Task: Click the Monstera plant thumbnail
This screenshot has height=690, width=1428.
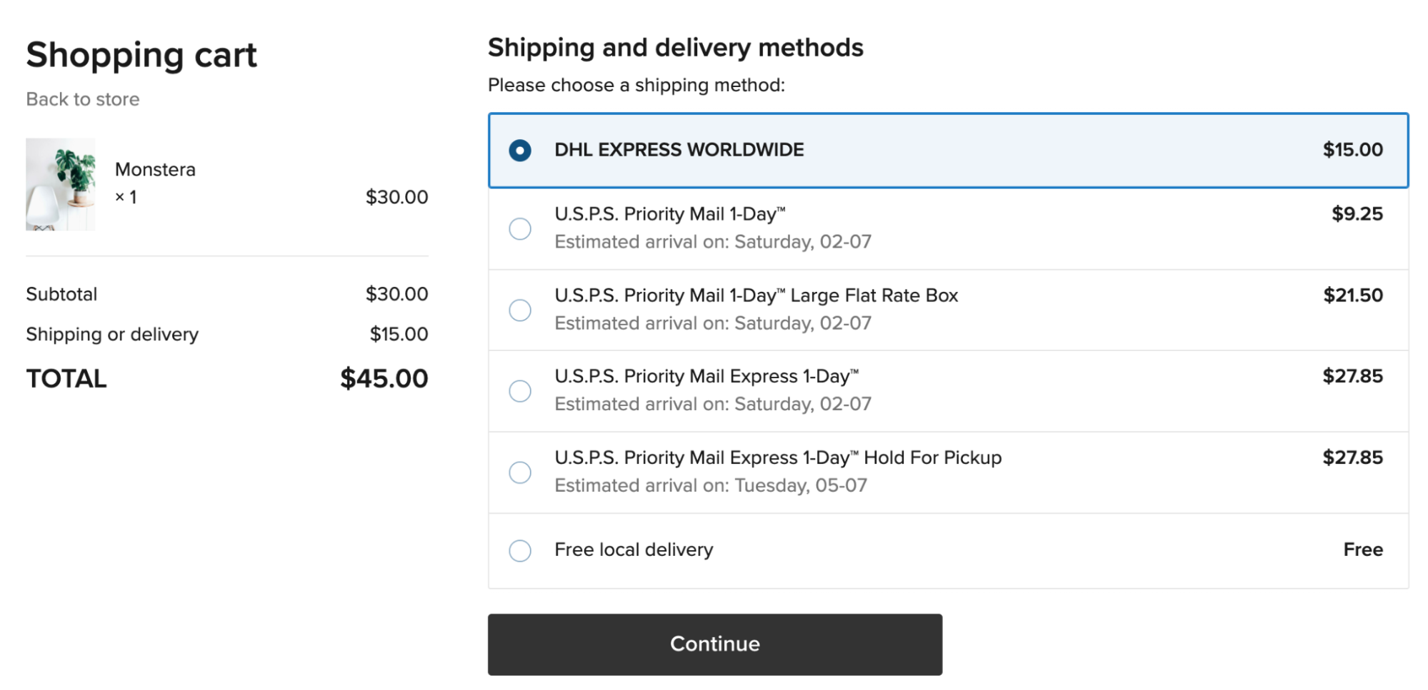Action: (61, 184)
